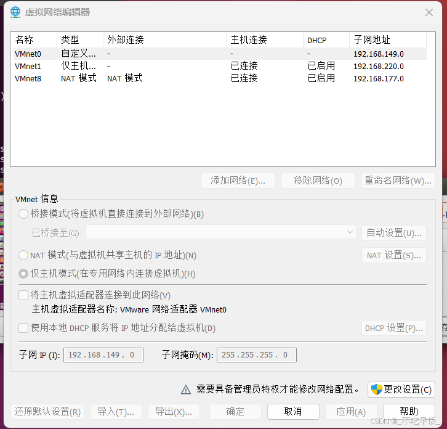This screenshot has height=429, width=447.
Task: Click 确定 button
Action: pyautogui.click(x=235, y=412)
